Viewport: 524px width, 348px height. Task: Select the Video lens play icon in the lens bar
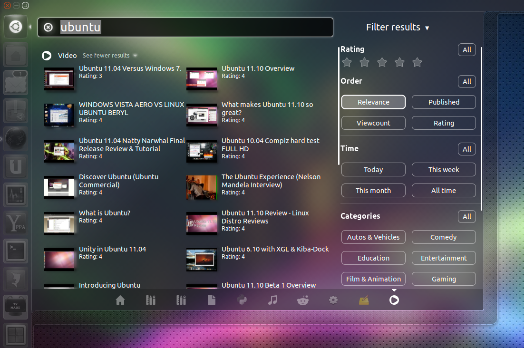[x=394, y=300]
